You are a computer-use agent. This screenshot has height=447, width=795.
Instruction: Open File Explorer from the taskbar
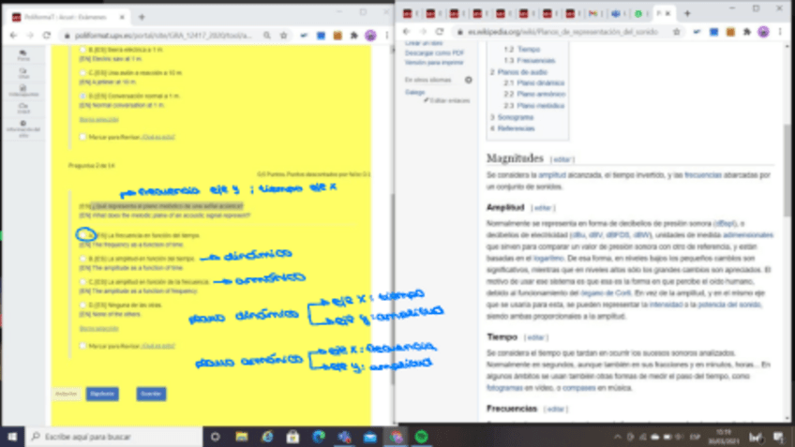[x=242, y=437]
